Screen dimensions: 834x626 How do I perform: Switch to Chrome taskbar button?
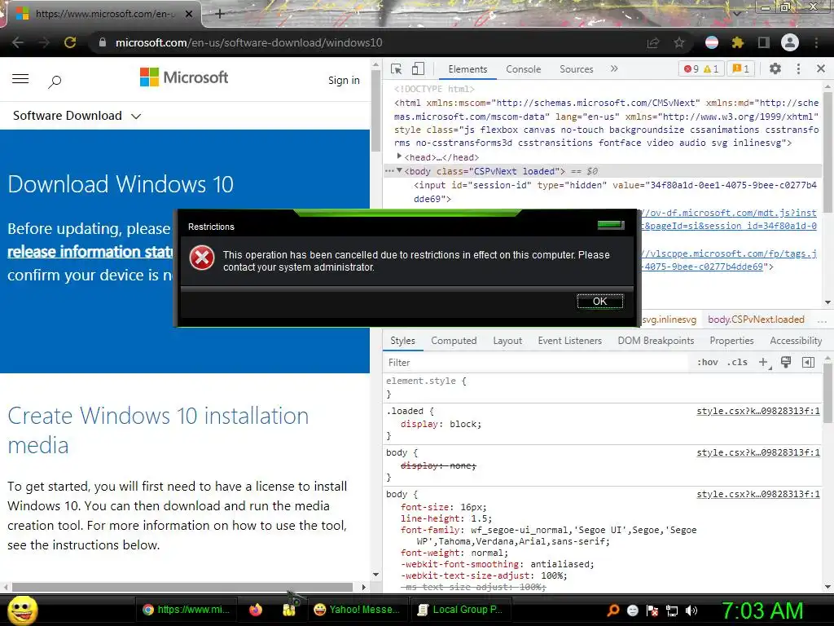(187, 610)
